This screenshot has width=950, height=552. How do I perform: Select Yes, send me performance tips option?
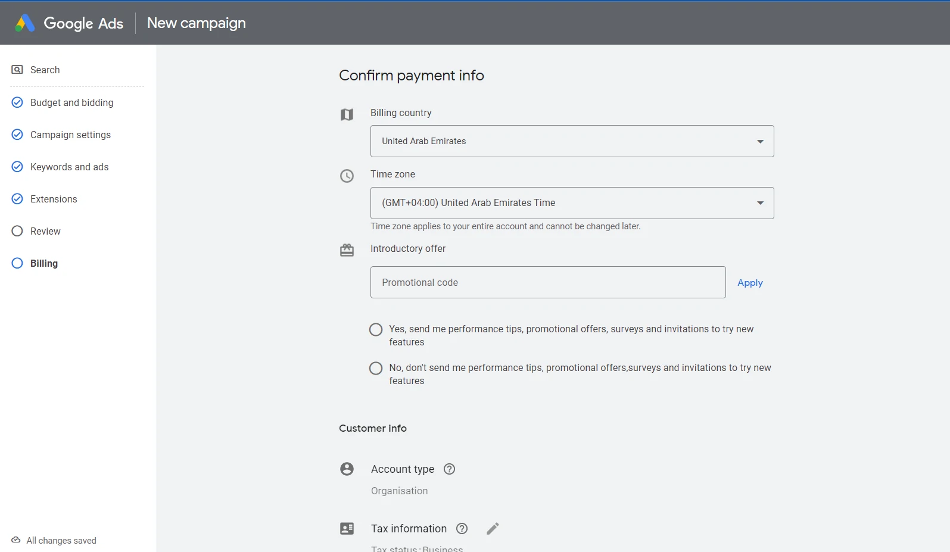376,329
